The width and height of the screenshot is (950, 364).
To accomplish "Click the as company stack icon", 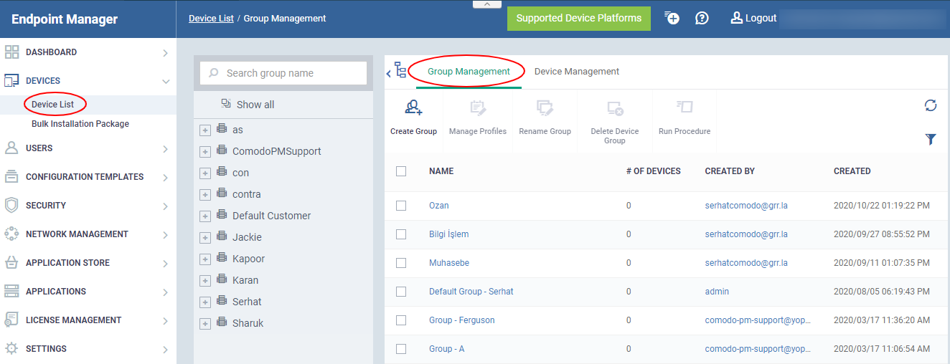I will pos(222,130).
